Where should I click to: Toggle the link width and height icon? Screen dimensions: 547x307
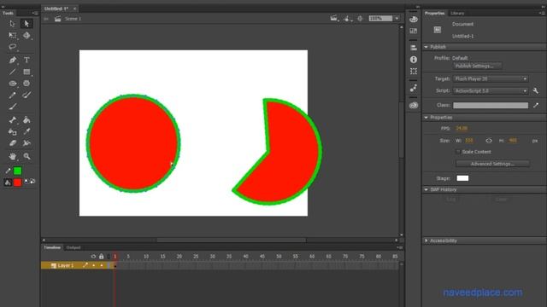tap(489, 141)
